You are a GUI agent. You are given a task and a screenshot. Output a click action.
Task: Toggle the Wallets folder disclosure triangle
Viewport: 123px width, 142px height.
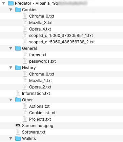pos(11,139)
